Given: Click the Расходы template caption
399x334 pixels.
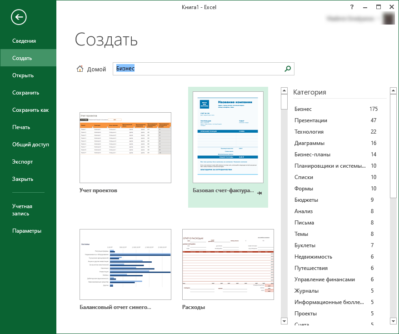Looking at the screenshot, I should pos(194,307).
